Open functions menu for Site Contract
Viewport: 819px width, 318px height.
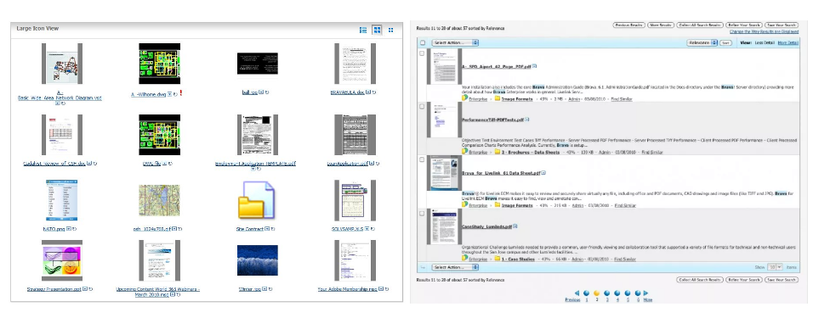click(266, 228)
